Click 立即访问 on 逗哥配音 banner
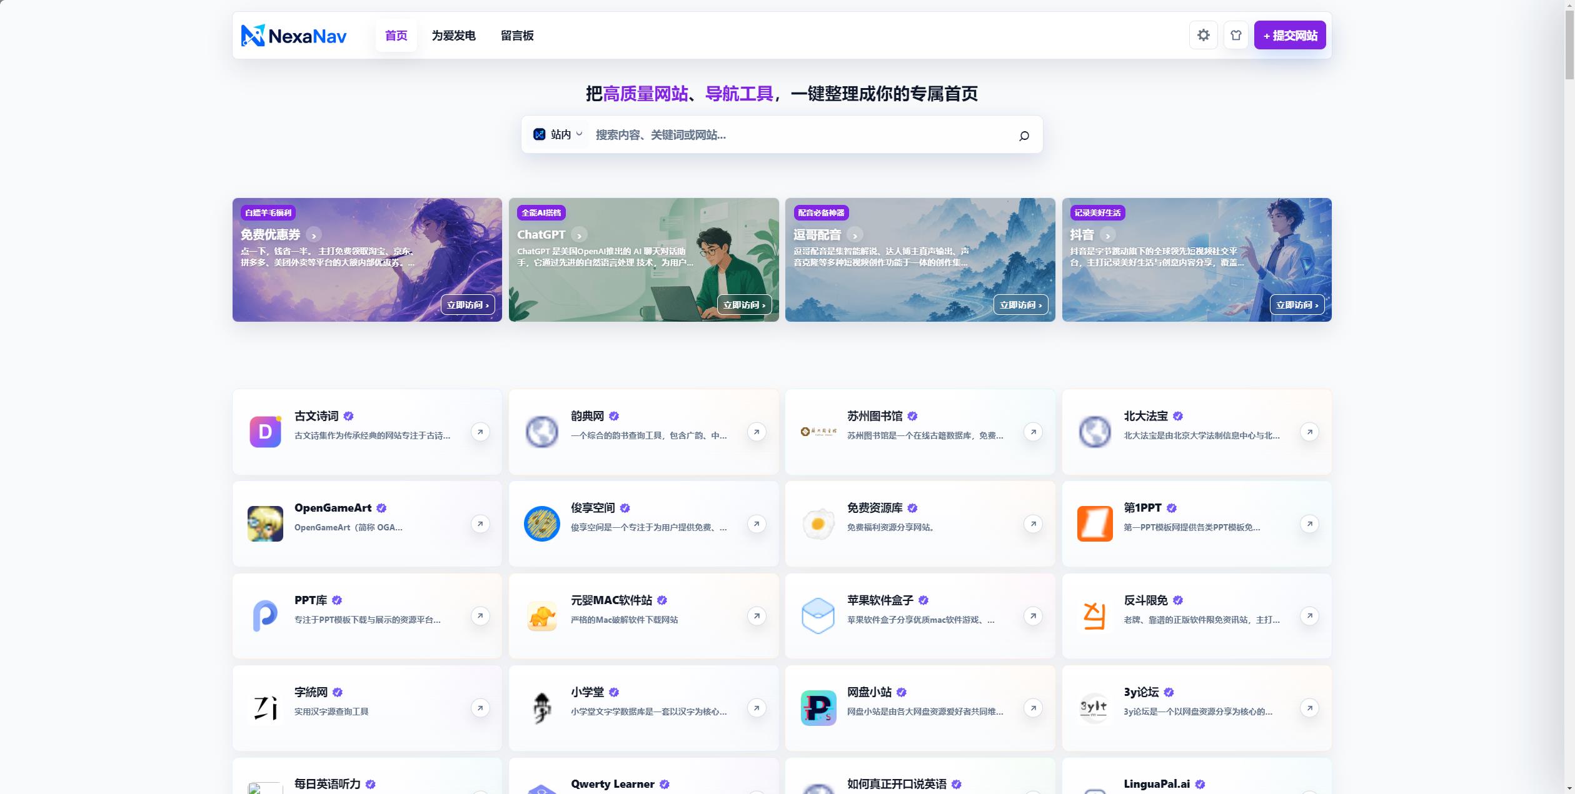The width and height of the screenshot is (1575, 794). (x=1021, y=305)
